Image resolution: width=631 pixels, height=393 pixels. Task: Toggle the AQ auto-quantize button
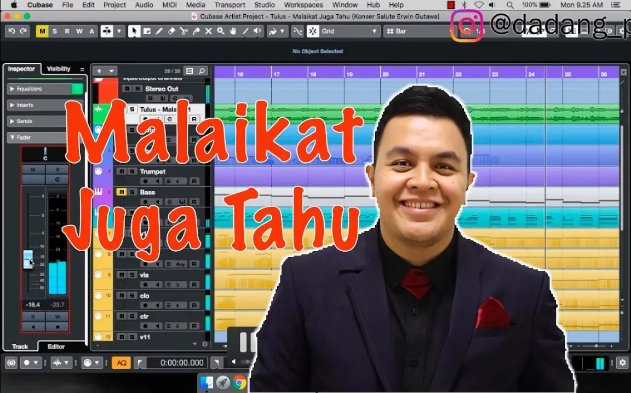tap(121, 363)
